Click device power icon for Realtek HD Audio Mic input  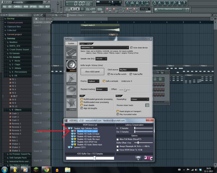pyautogui.click(x=72, y=139)
